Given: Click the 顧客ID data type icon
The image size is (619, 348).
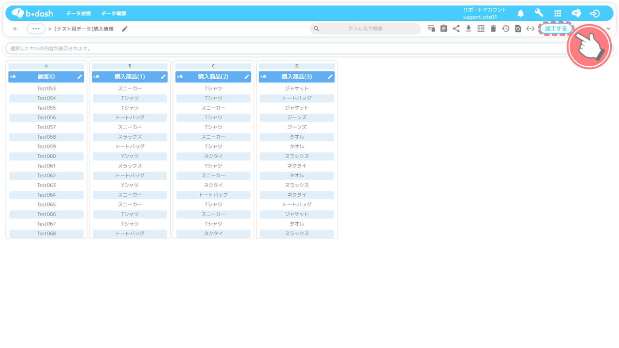Looking at the screenshot, I should pyautogui.click(x=13, y=76).
